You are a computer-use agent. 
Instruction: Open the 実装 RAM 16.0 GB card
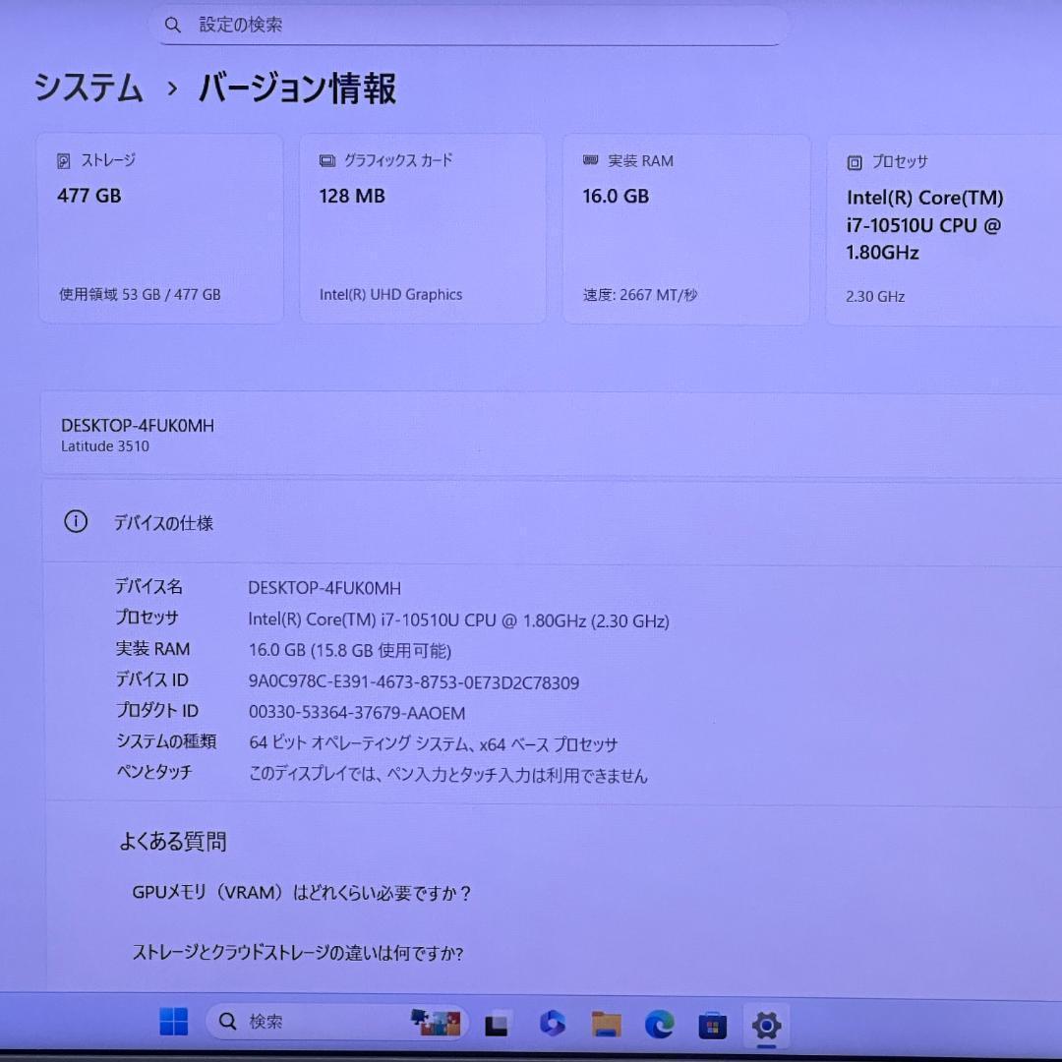click(x=686, y=229)
